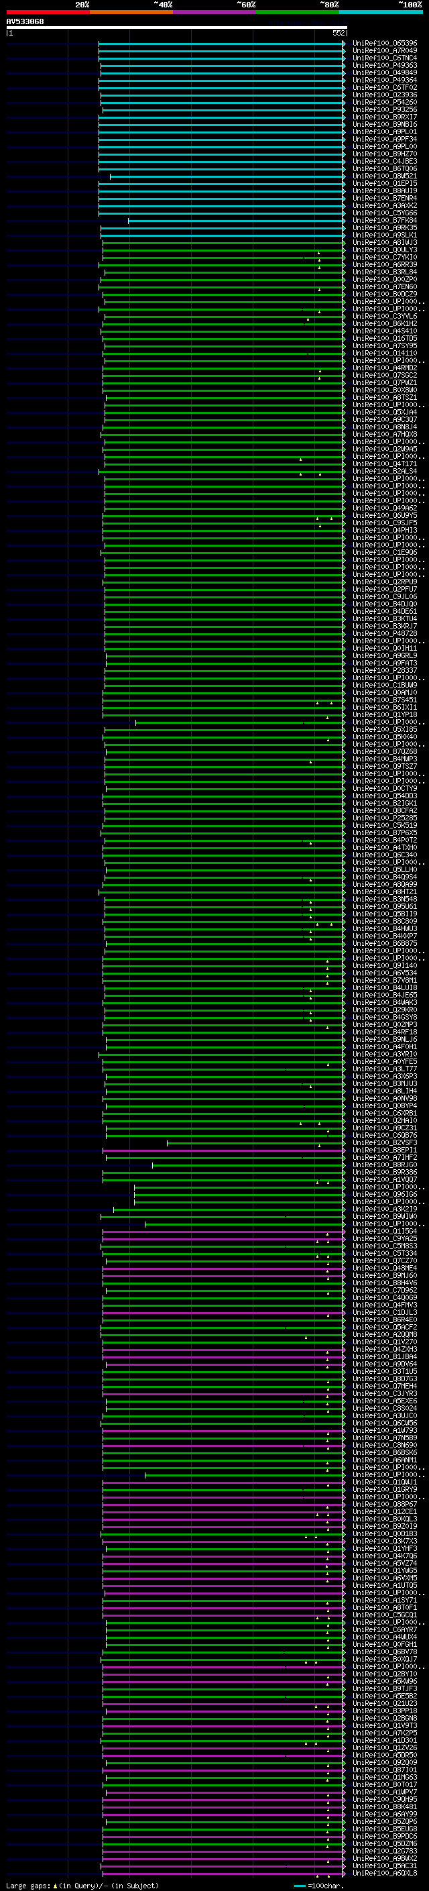Image resolution: width=429 pixels, height=1891 pixels.
Task: Open hit UniRef100_A7R049
Action: tap(385, 51)
